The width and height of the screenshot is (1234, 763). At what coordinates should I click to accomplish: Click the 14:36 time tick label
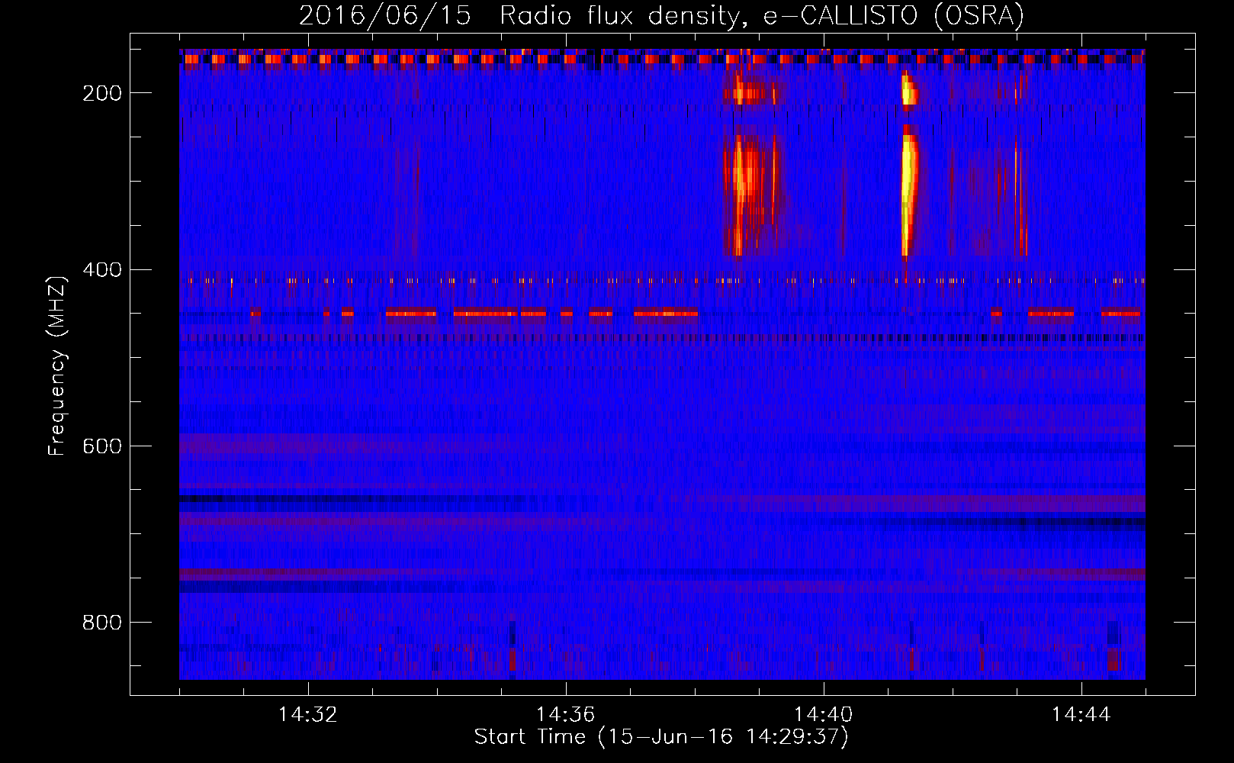click(x=566, y=715)
